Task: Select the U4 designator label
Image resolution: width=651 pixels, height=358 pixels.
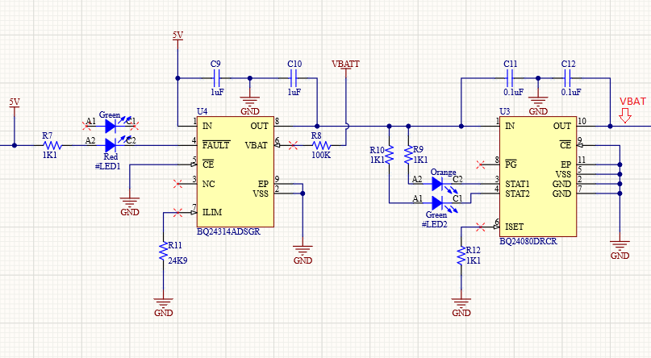Action: [x=202, y=111]
